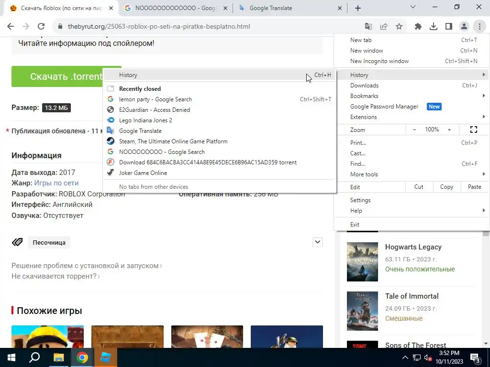Close the NOOOOOOOOOOOOO Google tab
This screenshot has height=367, width=490.
point(225,8)
